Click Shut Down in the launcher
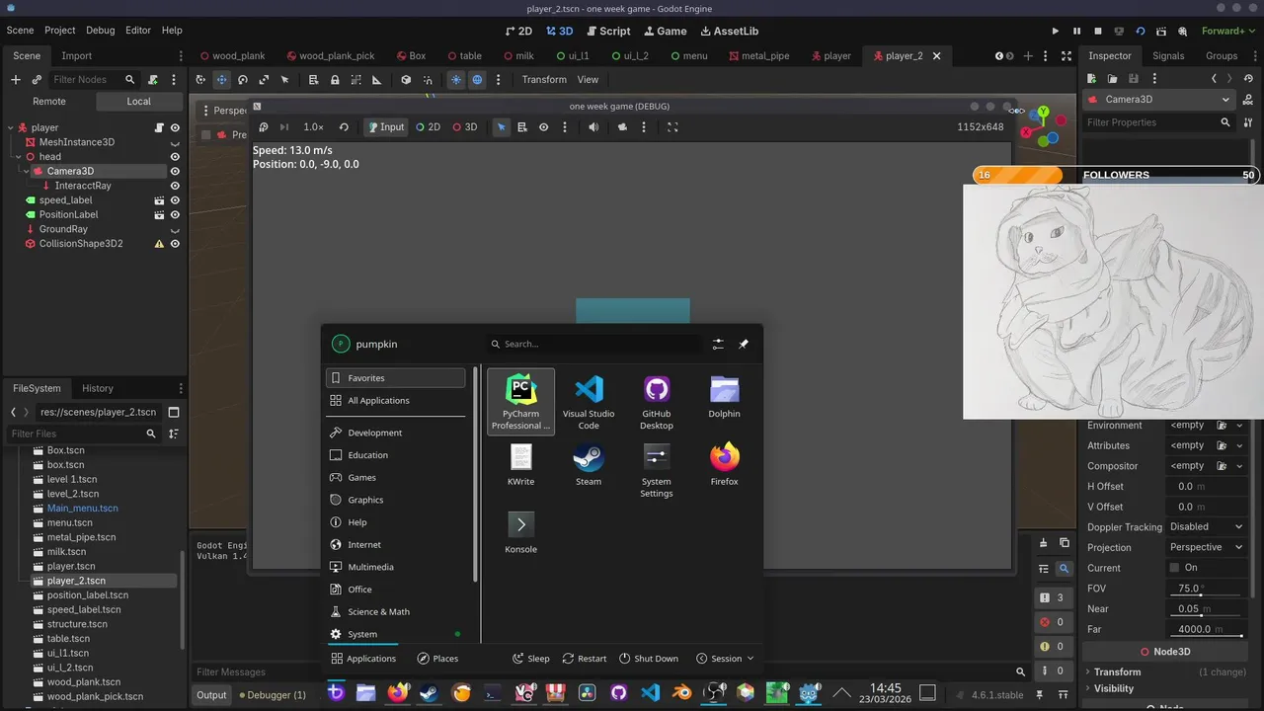 point(649,659)
